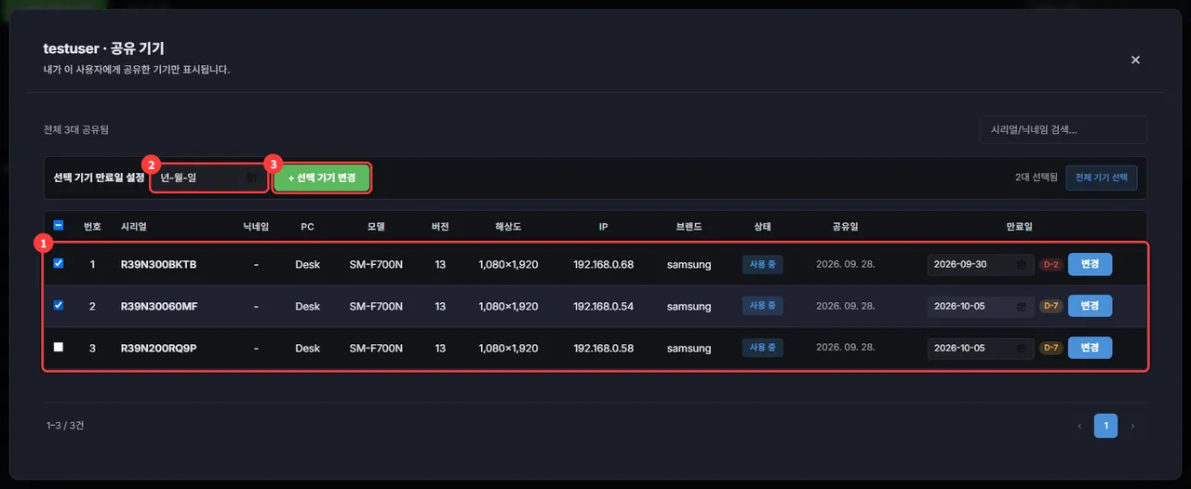
Task: Click the testuser · 공유 기기 title
Action: 104,48
